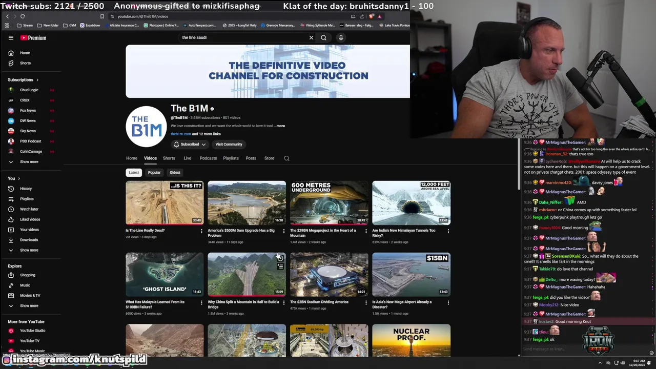Reload the page in the browser

(x=23, y=16)
